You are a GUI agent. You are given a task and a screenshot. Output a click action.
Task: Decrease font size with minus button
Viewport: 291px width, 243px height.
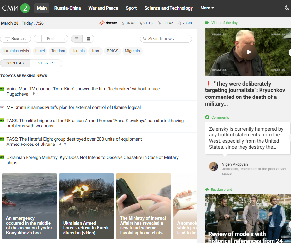click(x=38, y=39)
